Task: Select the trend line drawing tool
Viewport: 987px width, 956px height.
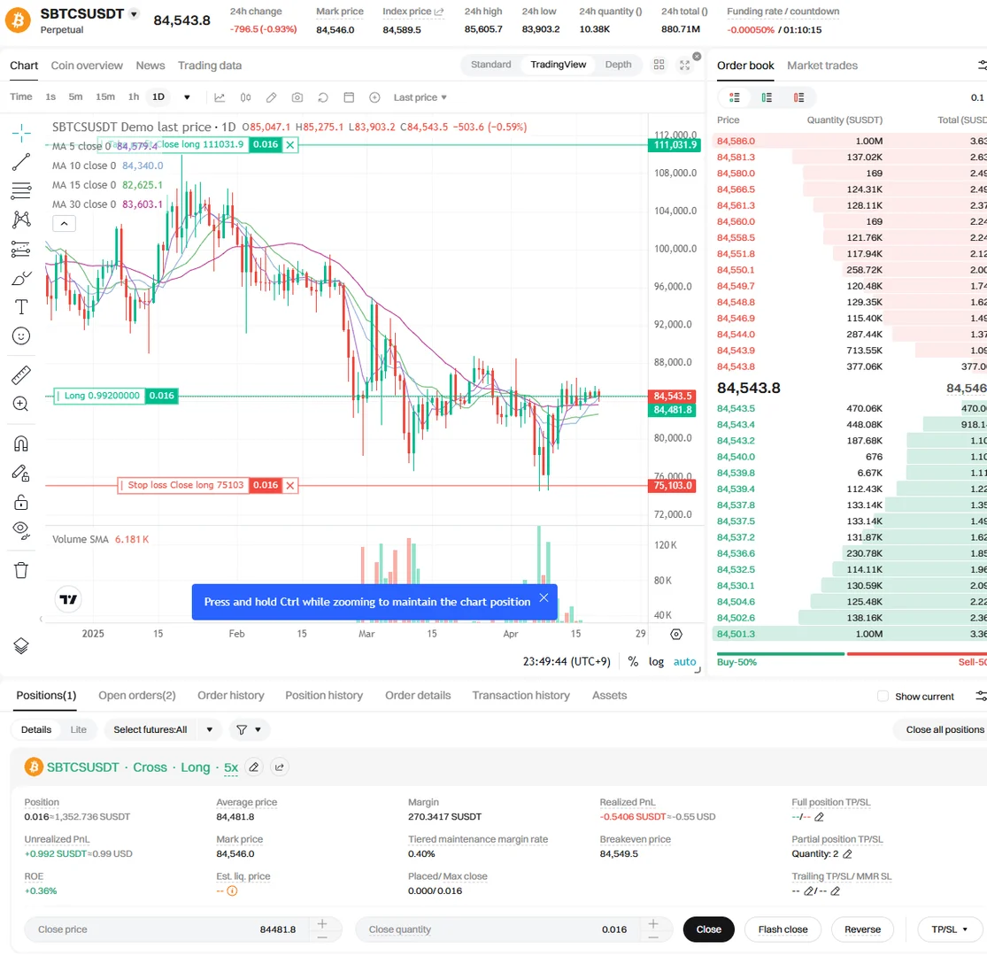Action: [x=20, y=162]
